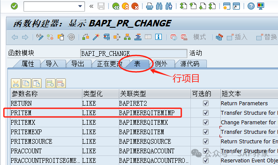This screenshot has width=278, height=165.
Task: Click the Display Object List hierarchy icon
Action: (x=128, y=37)
